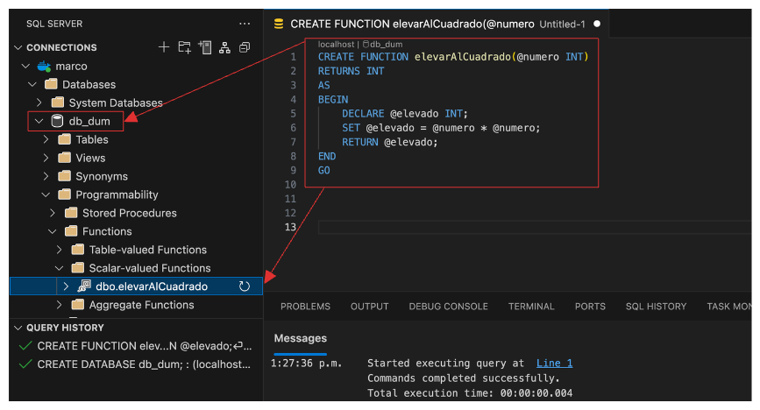Viewport: 760px width, 410px height.
Task: Open the Terminal panel tab
Action: pos(531,307)
